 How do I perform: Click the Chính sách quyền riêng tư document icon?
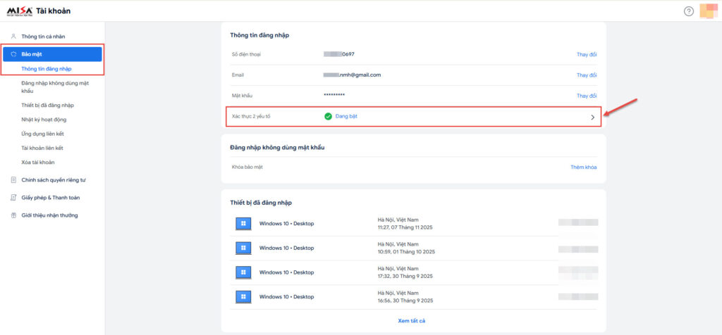(13, 180)
